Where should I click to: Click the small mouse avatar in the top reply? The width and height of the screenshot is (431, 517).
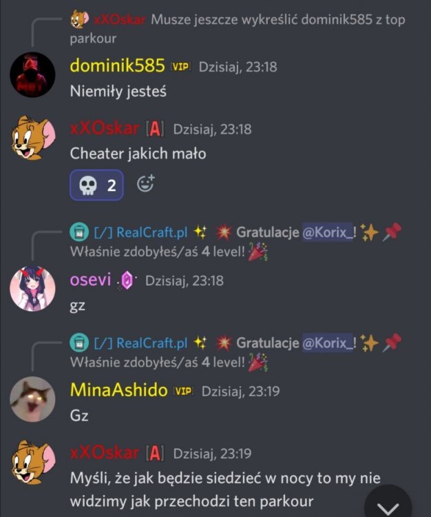click(x=79, y=19)
